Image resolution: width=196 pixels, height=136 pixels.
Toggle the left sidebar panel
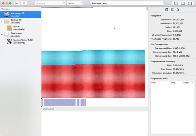[x=176, y=3]
